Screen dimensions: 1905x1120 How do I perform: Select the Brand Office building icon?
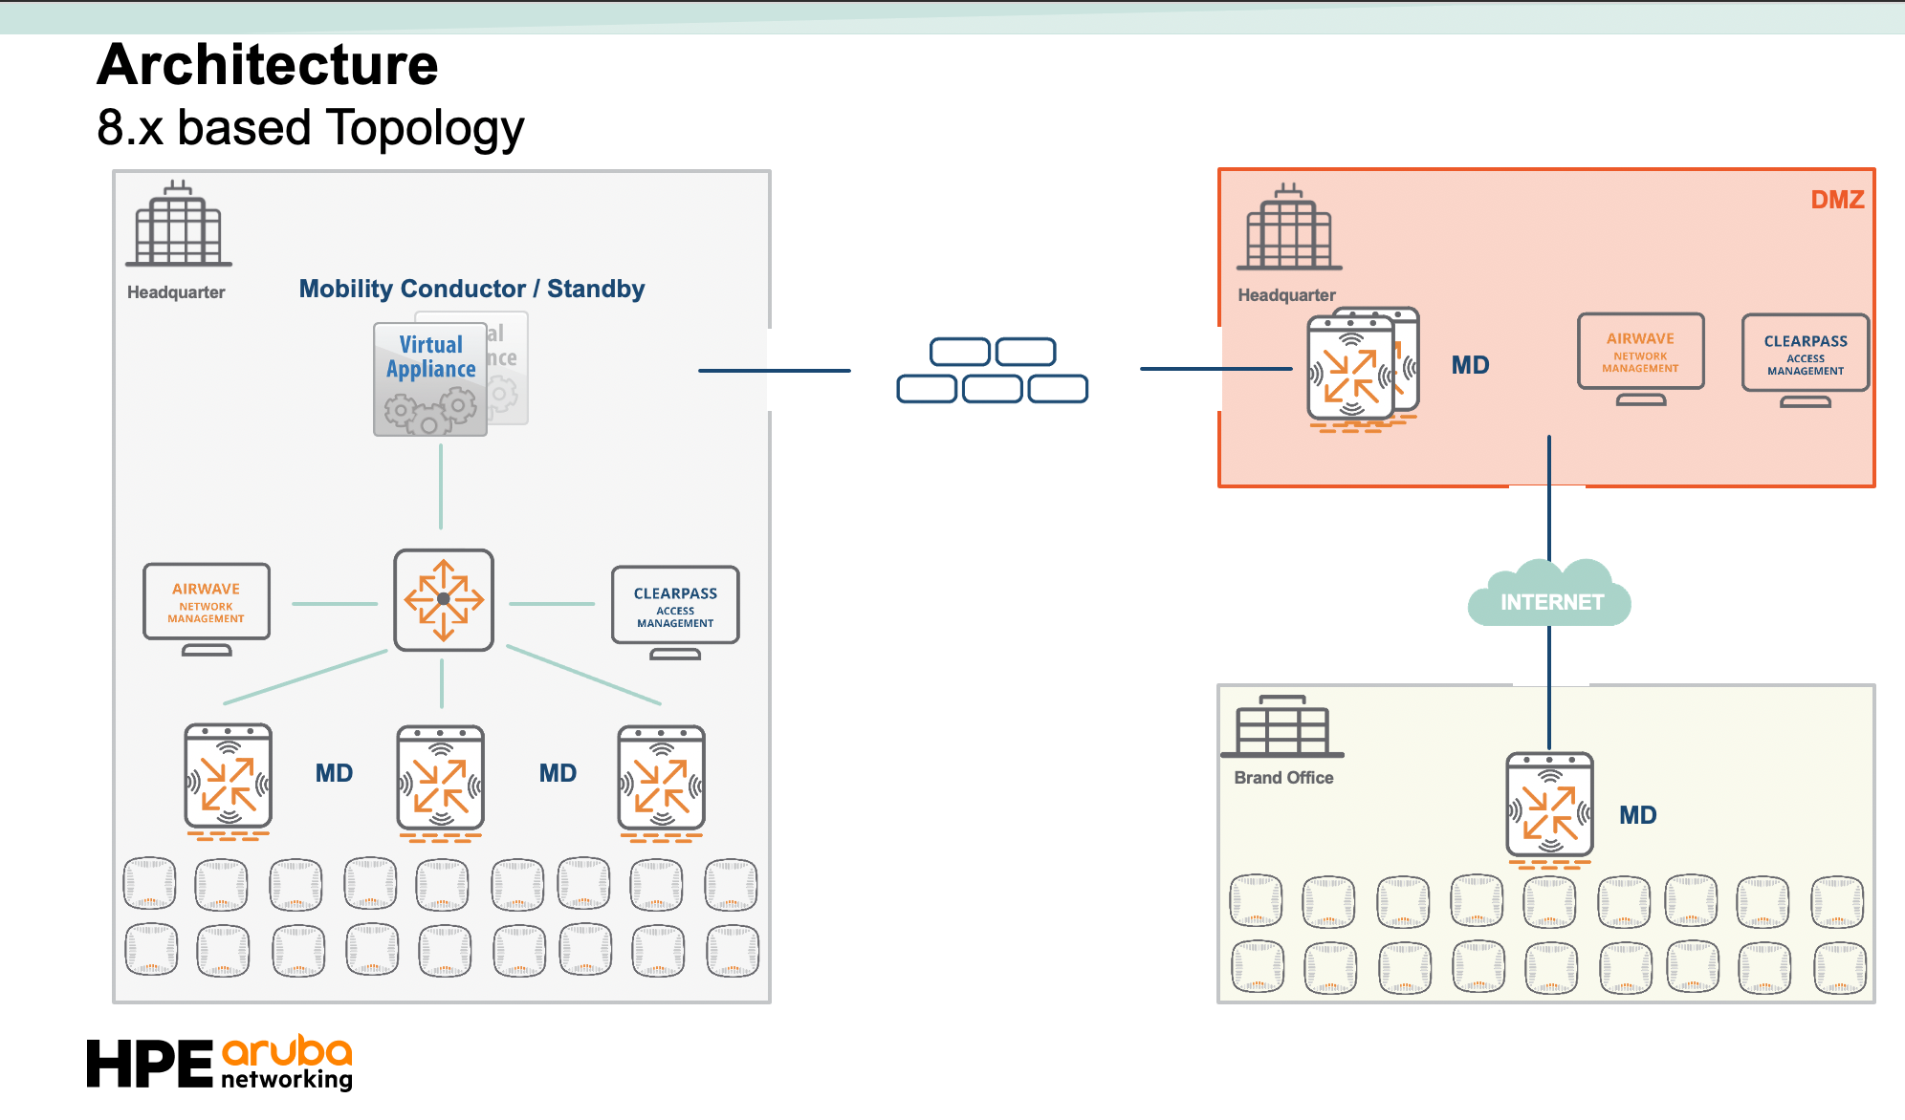[x=1282, y=727]
